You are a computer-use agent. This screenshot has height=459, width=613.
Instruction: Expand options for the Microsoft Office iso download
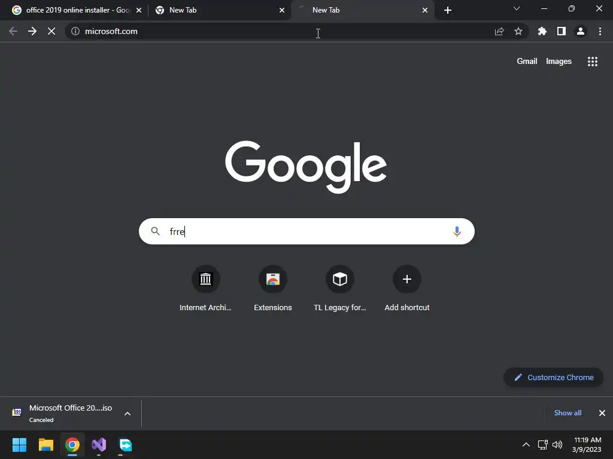coord(128,414)
